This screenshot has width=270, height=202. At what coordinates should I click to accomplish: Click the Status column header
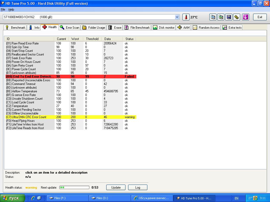pyautogui.click(x=129, y=39)
